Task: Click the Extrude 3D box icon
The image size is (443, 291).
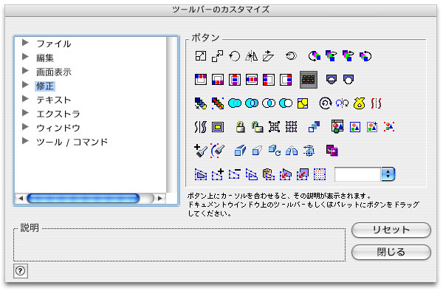Action: (240, 151)
